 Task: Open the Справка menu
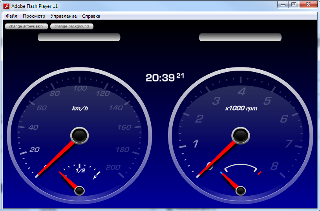pos(91,16)
